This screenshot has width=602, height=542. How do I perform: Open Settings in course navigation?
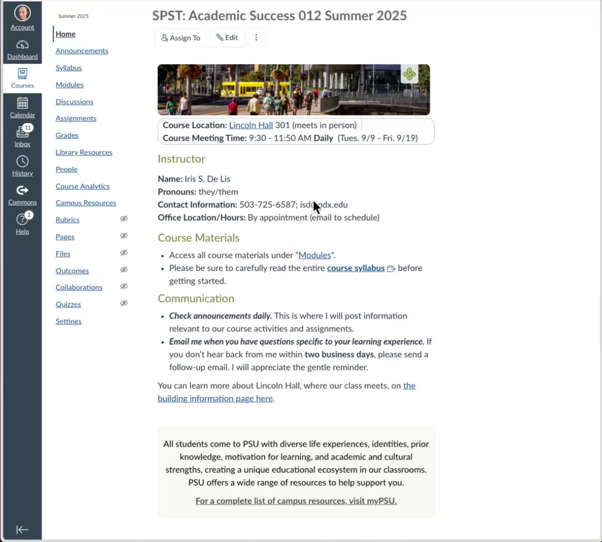pos(68,322)
